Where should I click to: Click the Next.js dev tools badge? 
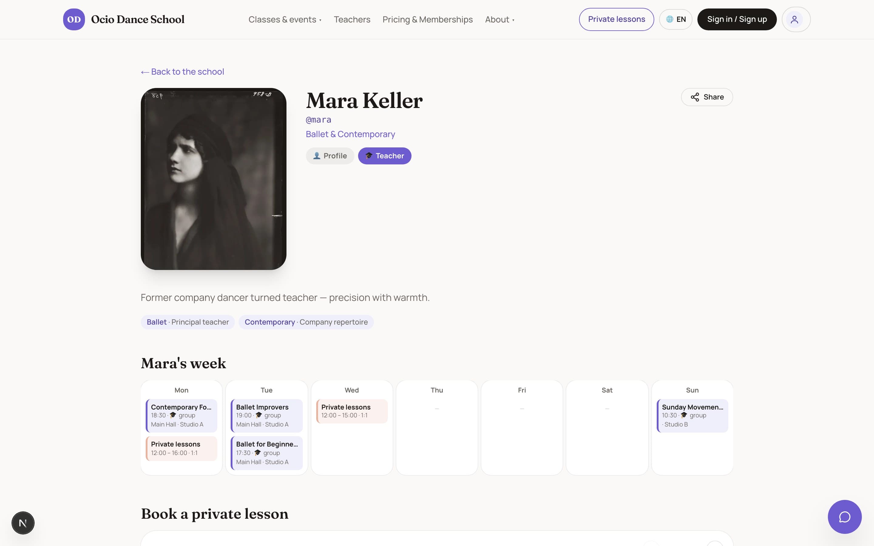(23, 523)
